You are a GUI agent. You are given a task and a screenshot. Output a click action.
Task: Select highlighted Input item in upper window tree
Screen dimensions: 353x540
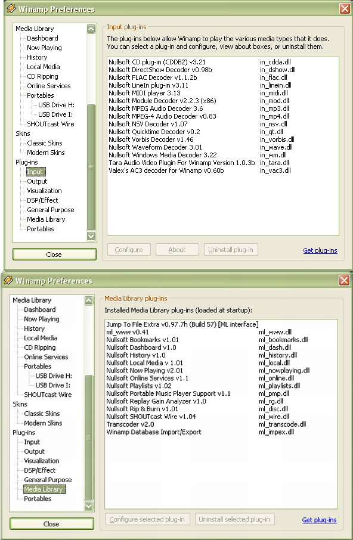[35, 172]
